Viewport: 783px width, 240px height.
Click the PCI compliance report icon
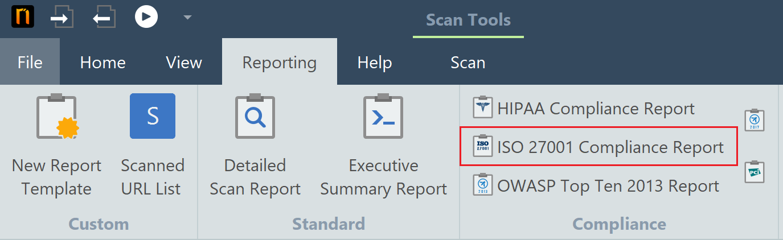[755, 172]
